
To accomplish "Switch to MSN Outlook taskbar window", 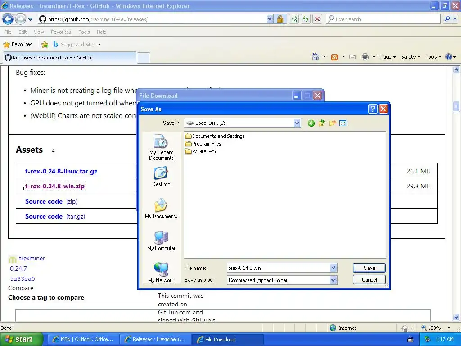I will point(83,339).
